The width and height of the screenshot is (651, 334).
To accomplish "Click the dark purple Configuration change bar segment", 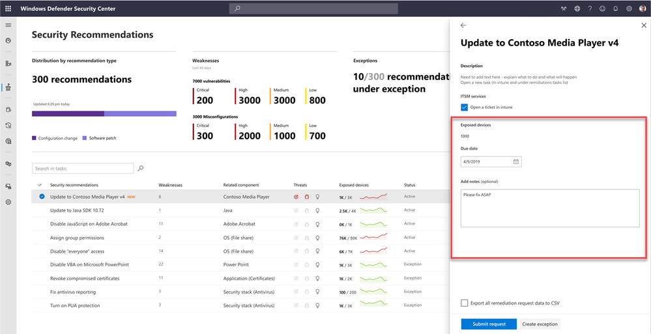I will pos(68,114).
